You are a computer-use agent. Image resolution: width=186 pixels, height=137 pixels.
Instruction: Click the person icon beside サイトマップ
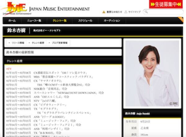(126, 12)
